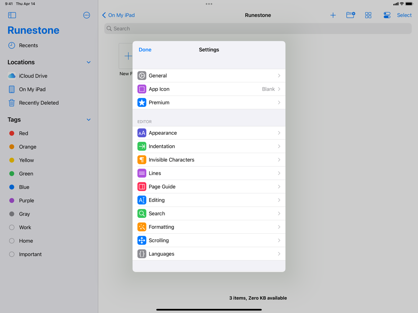Open General via its disclosure chevron
Screen dimensions: 418x313
[x=279, y=76]
